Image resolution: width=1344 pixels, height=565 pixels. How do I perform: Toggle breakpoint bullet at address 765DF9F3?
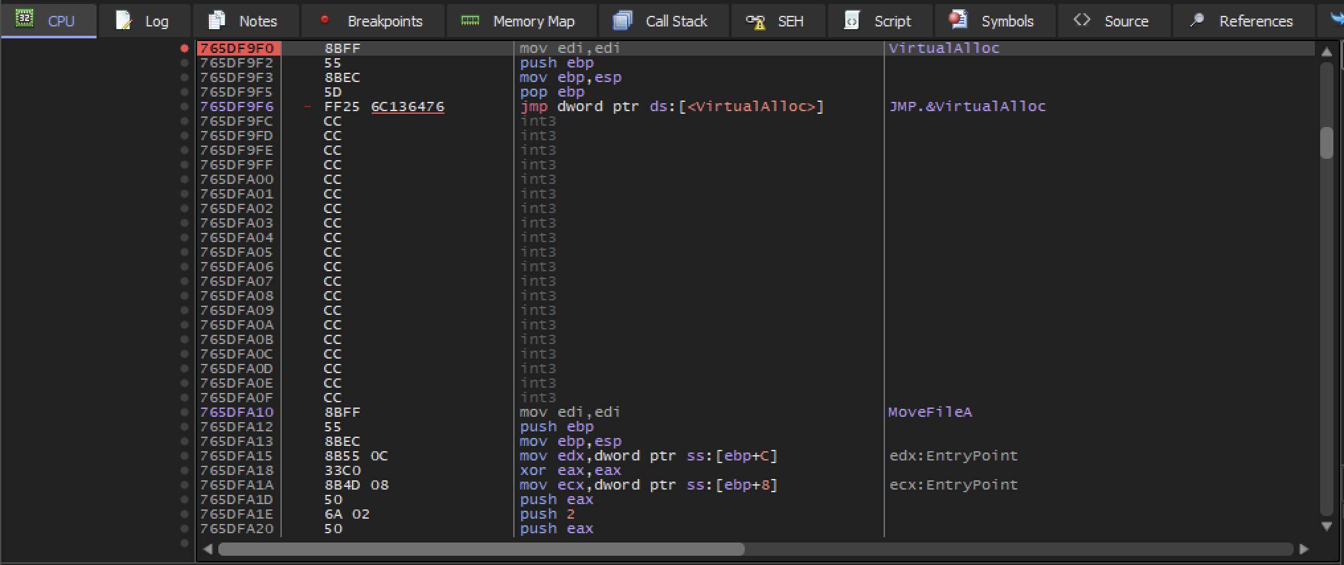pos(185,77)
